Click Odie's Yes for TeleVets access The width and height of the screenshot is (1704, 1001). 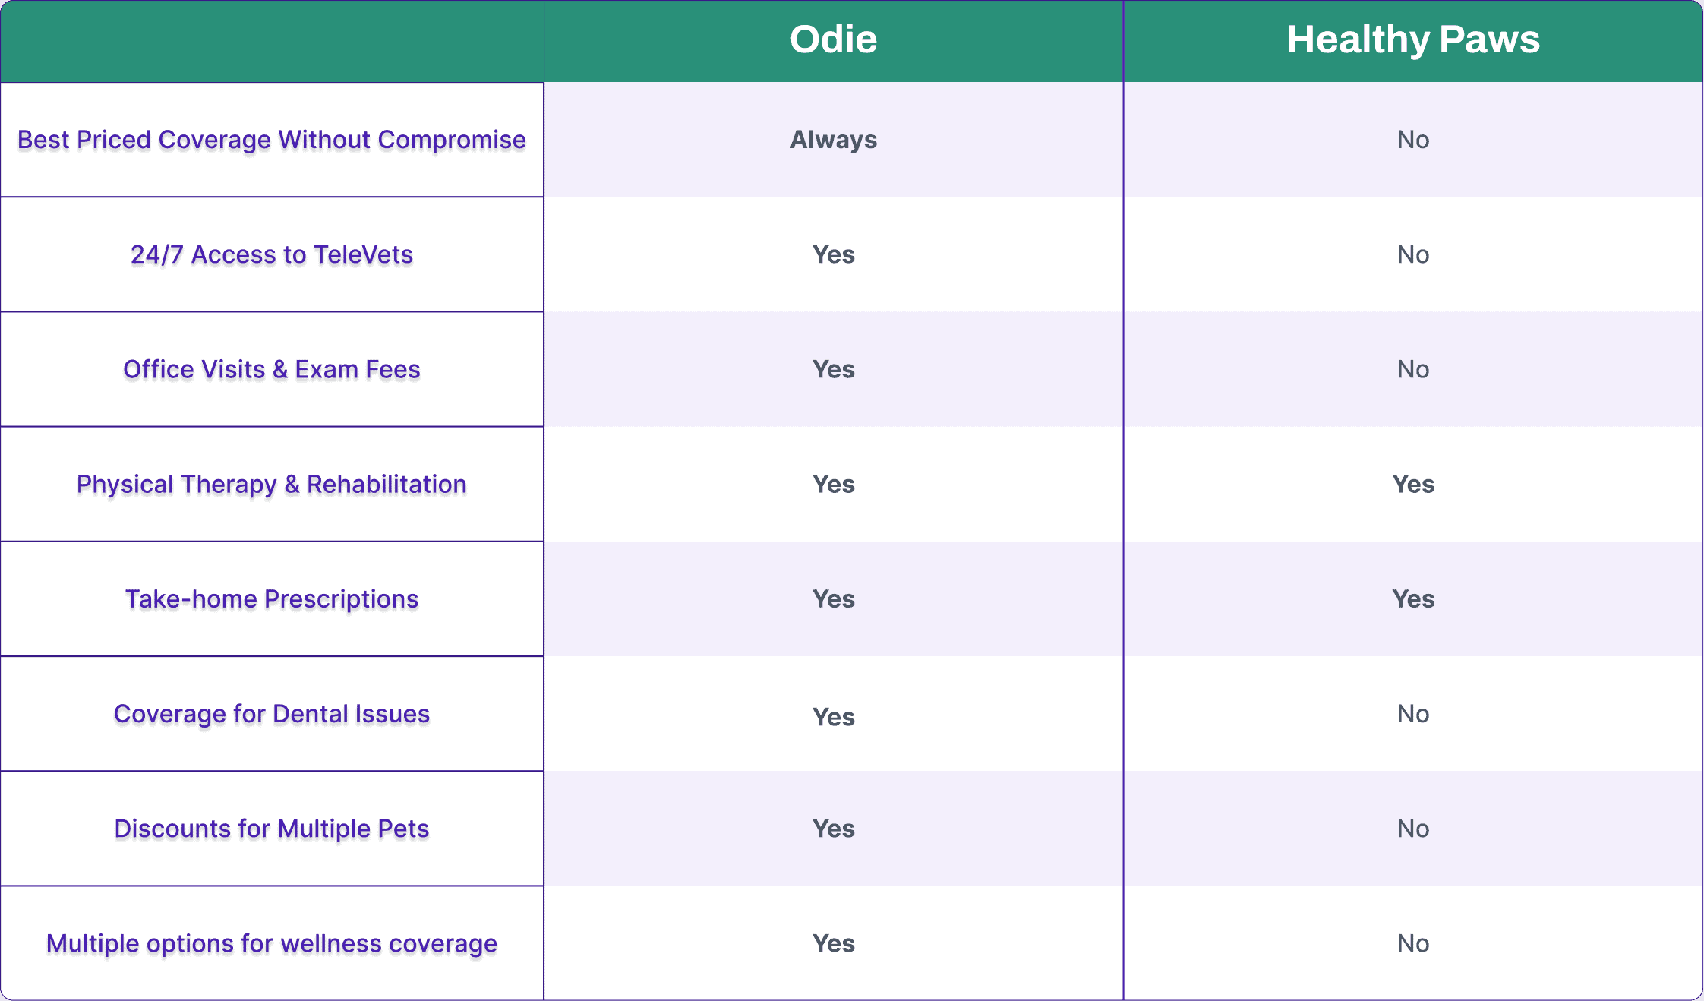(x=833, y=254)
